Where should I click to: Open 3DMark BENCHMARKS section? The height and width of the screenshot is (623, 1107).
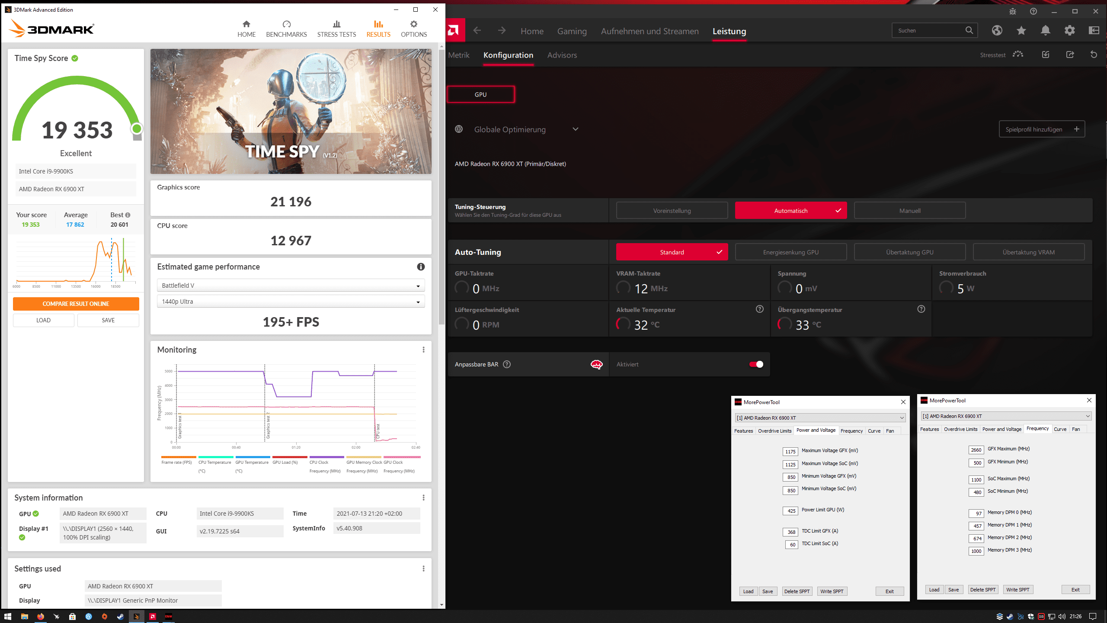click(x=286, y=29)
